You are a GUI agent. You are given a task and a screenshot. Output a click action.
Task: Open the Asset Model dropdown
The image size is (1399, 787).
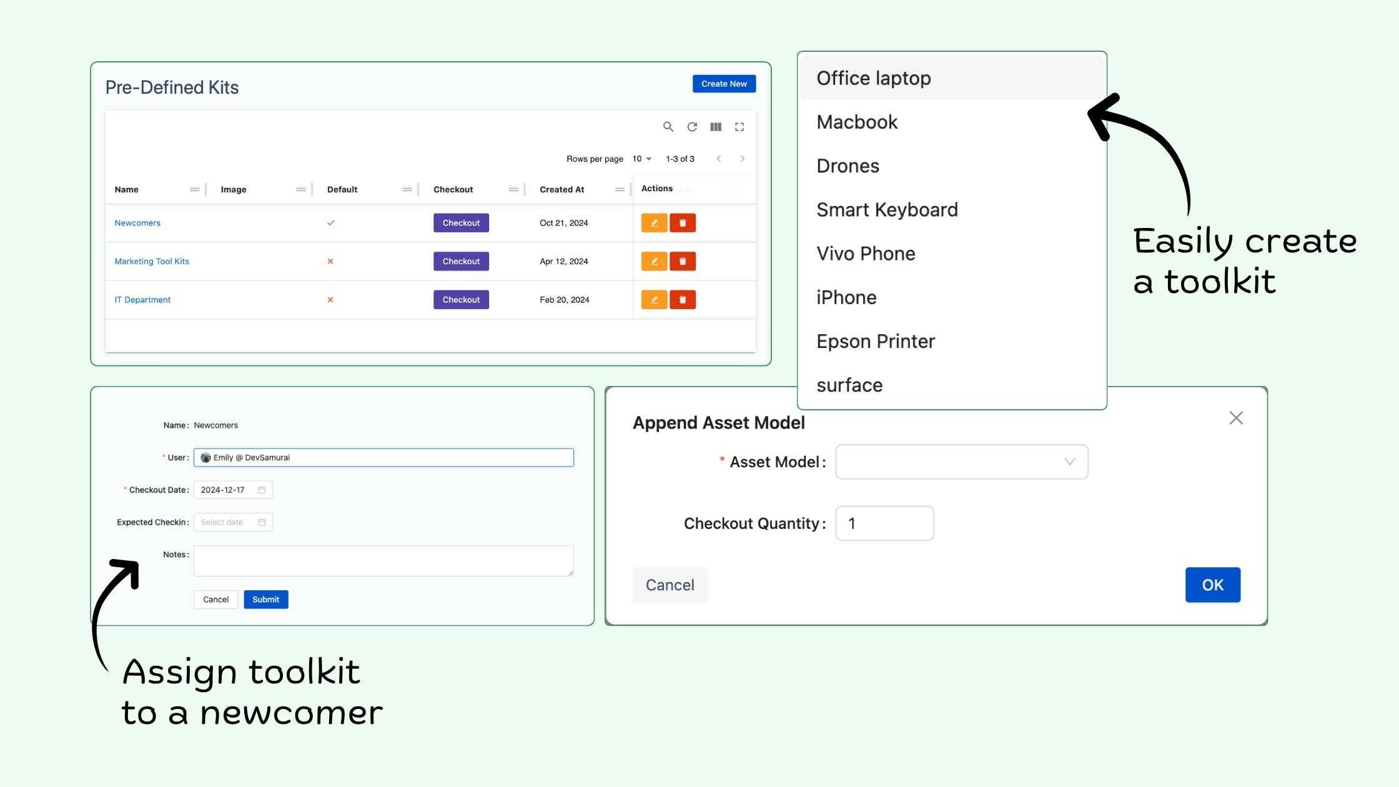click(961, 462)
